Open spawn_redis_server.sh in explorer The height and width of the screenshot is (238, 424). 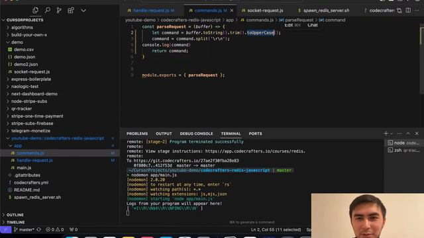click(37, 197)
